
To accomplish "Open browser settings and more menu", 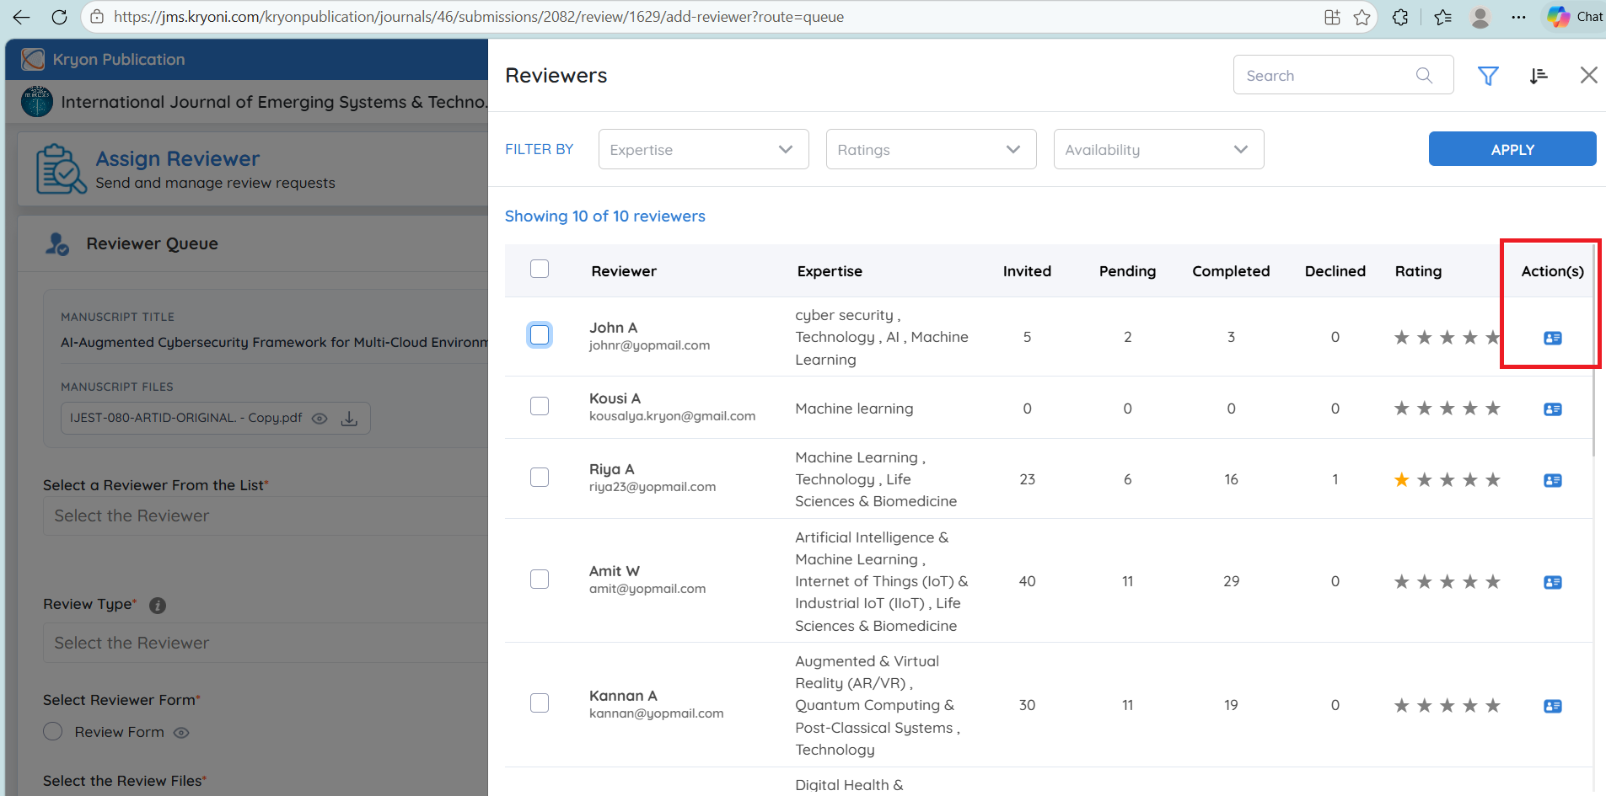I will pos(1518,17).
